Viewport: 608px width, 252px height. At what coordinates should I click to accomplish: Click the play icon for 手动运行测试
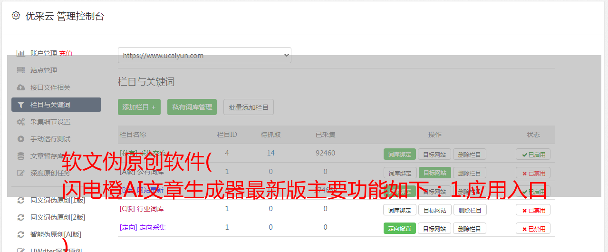[21, 139]
